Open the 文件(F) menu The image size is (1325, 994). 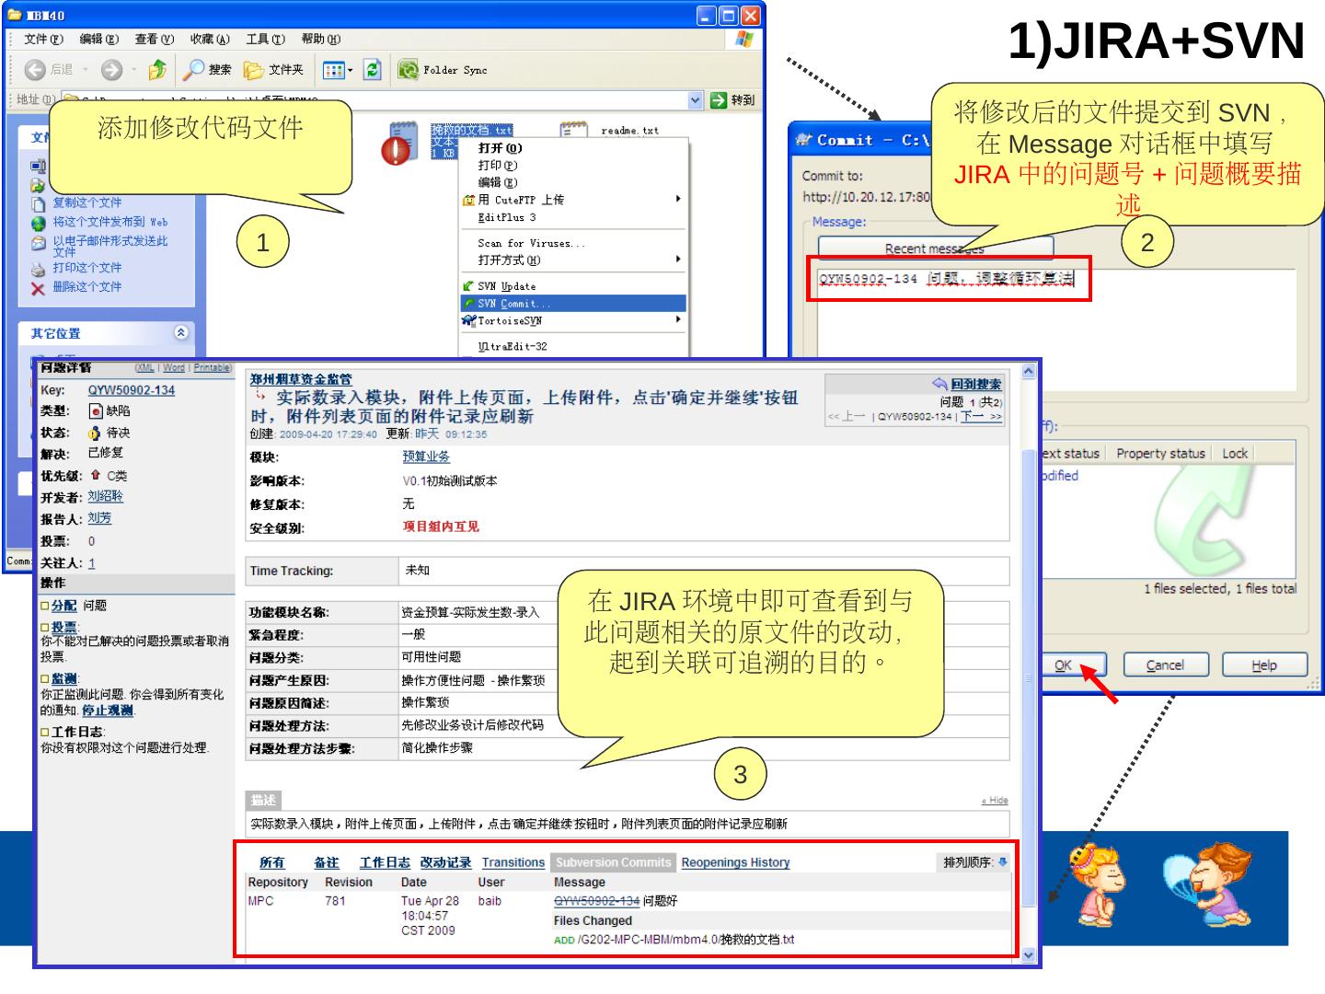click(44, 39)
